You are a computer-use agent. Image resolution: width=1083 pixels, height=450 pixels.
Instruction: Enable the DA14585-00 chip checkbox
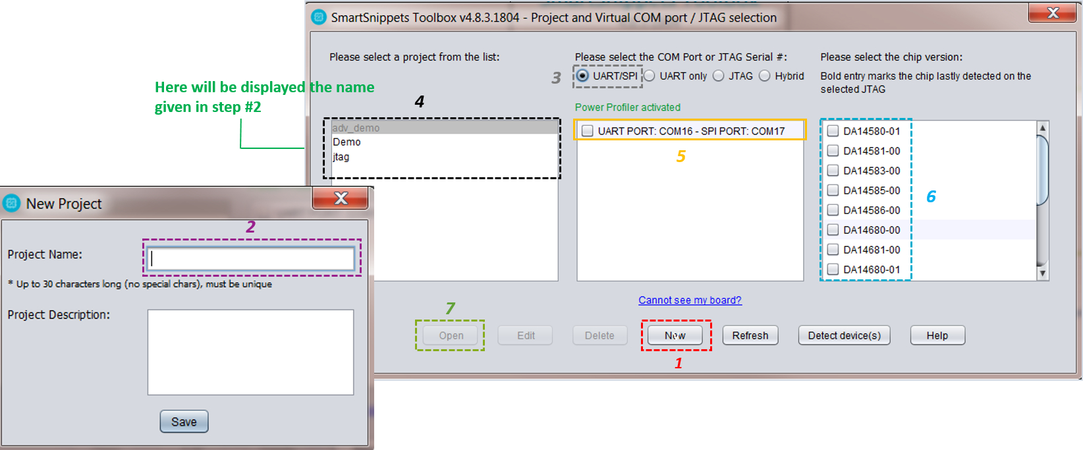click(833, 190)
